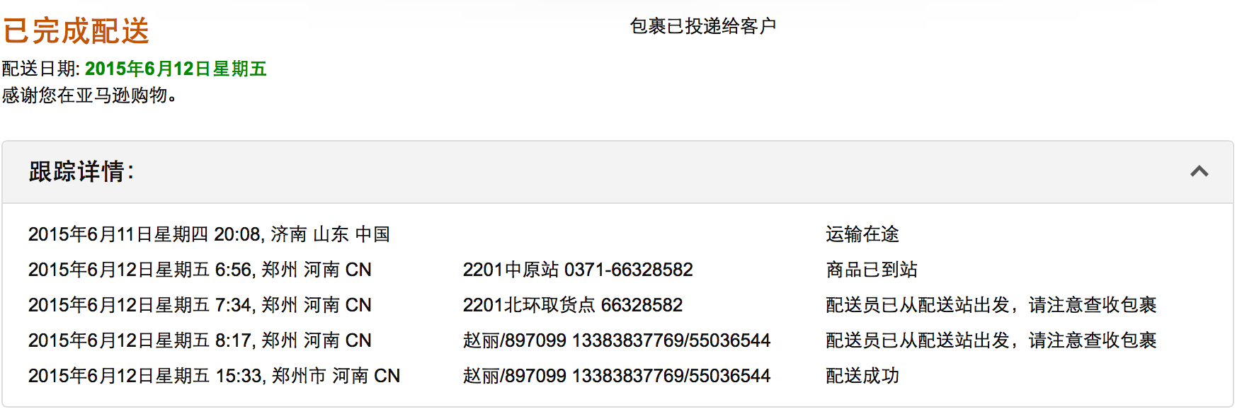The image size is (1242, 419).
Task: Click the 已完成配送 status heading
Action: pyautogui.click(x=76, y=31)
